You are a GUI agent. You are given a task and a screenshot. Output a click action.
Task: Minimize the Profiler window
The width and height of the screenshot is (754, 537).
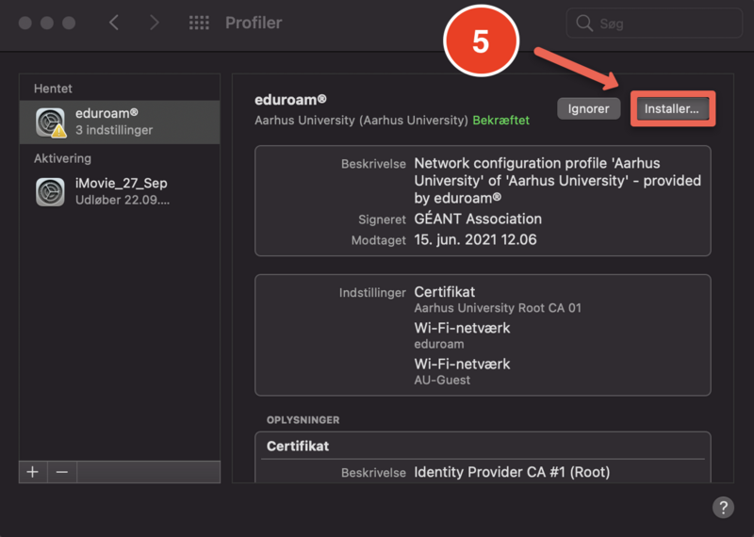[47, 23]
